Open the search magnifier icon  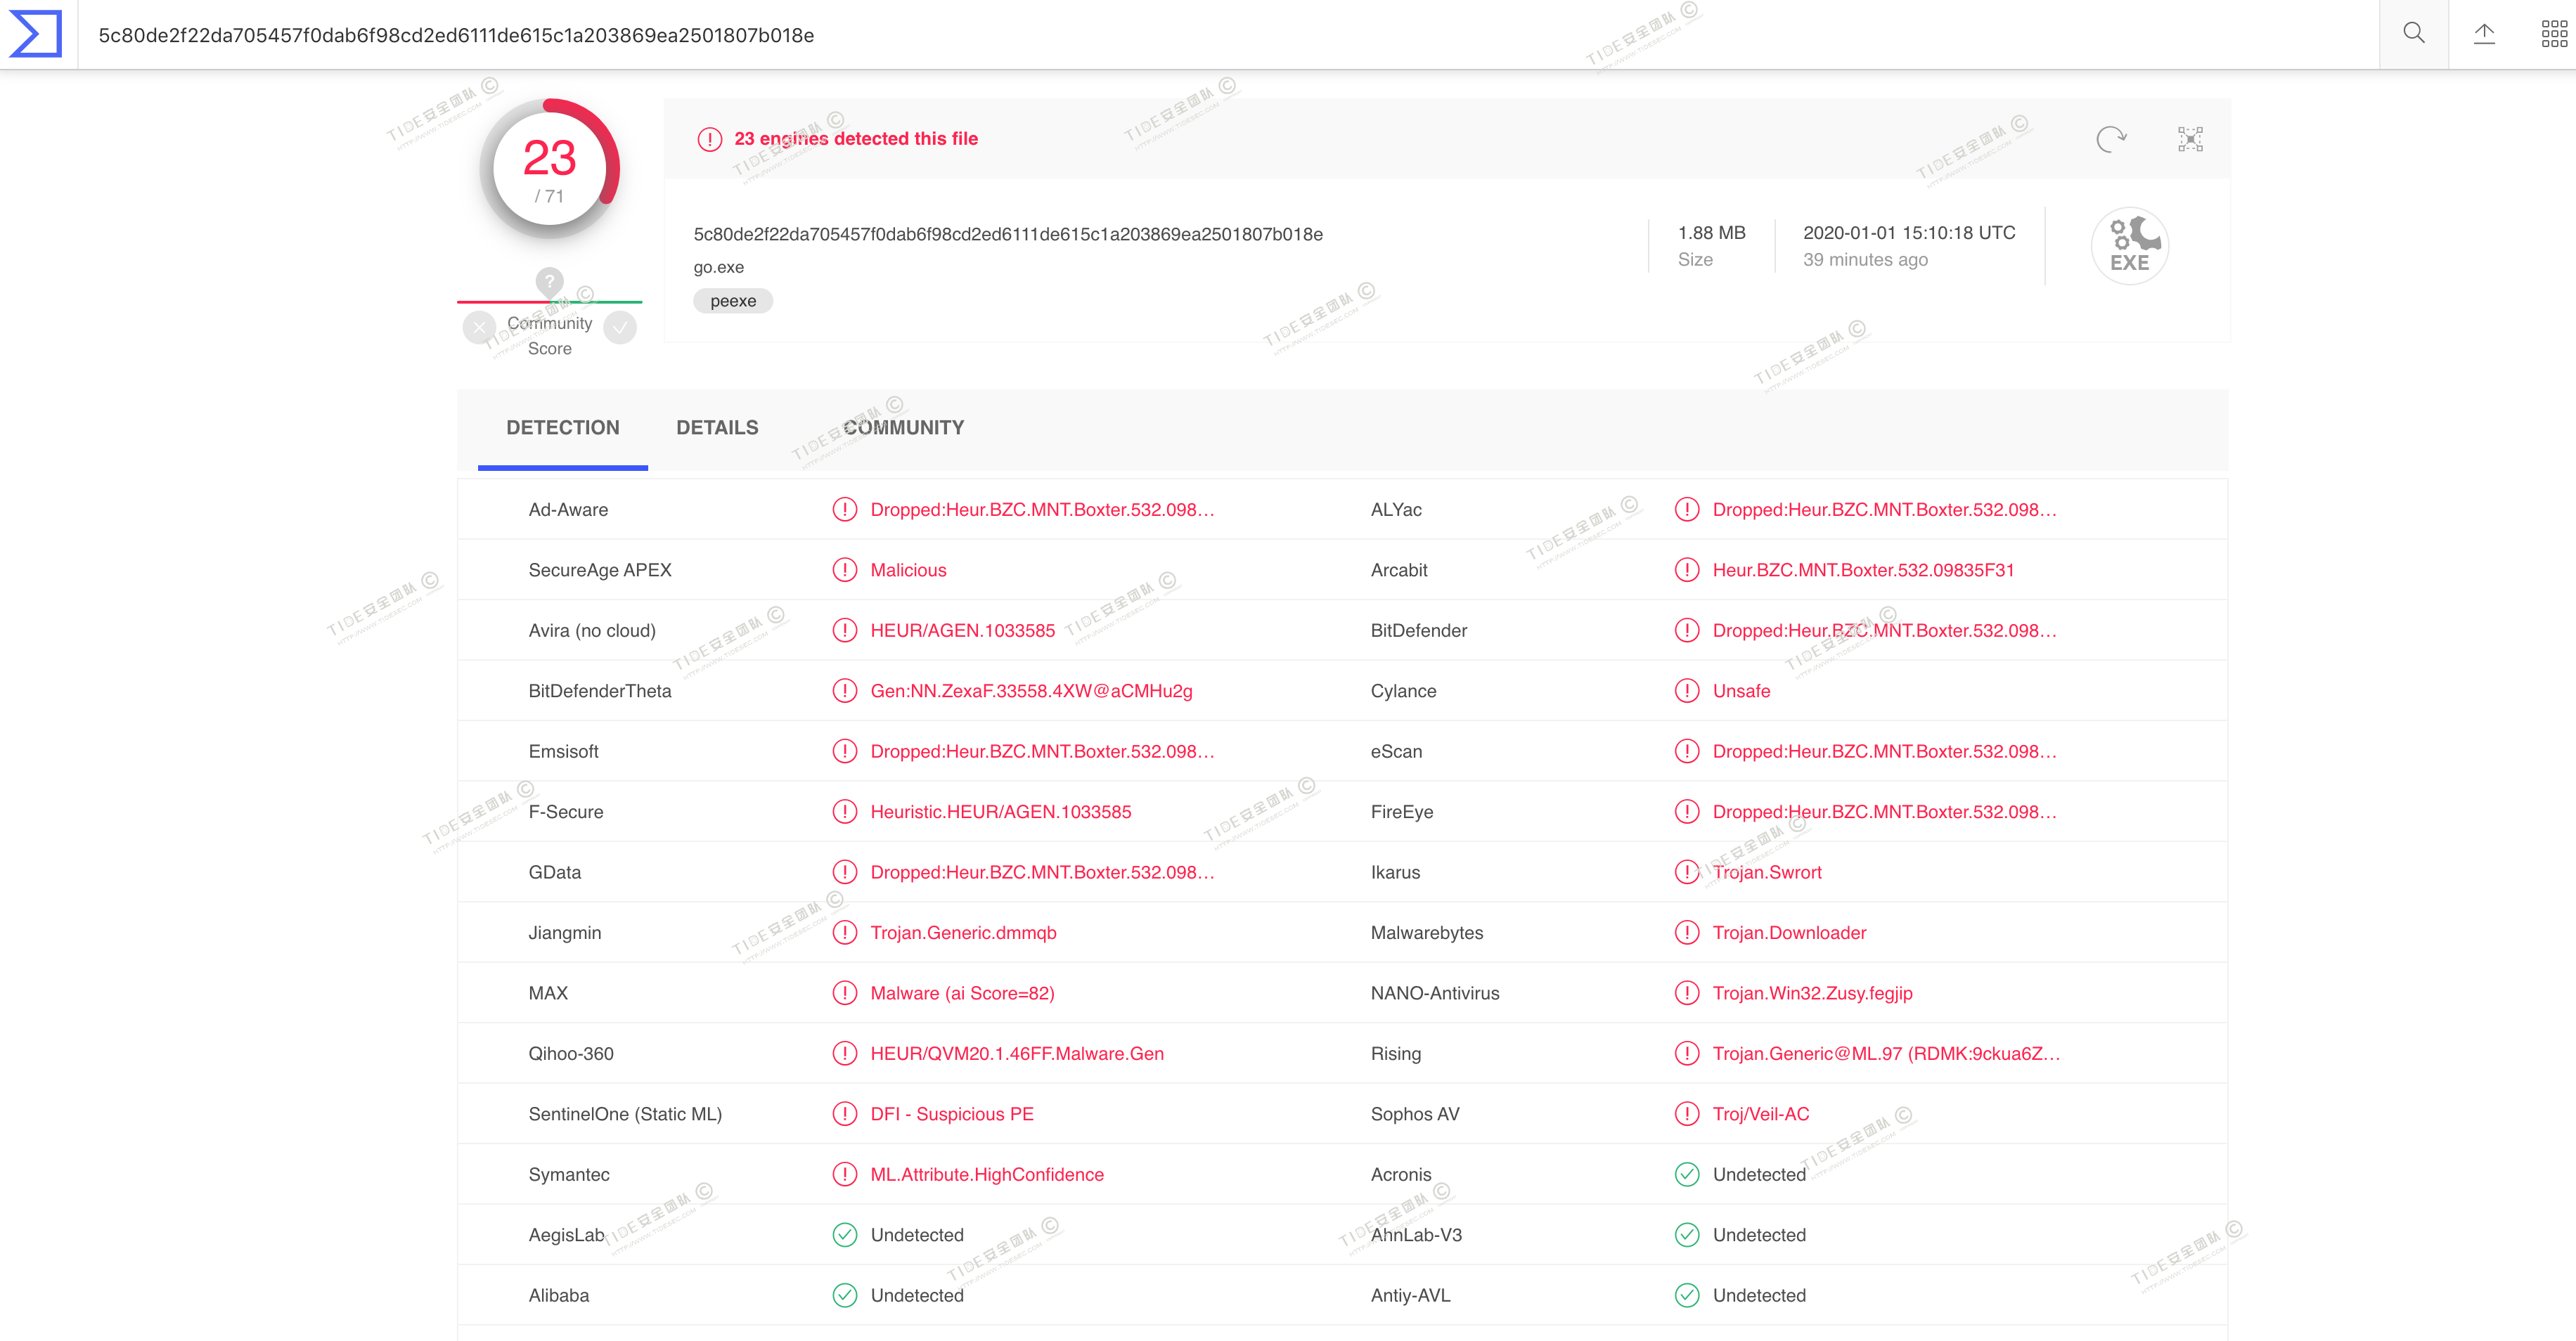pos(2413,34)
